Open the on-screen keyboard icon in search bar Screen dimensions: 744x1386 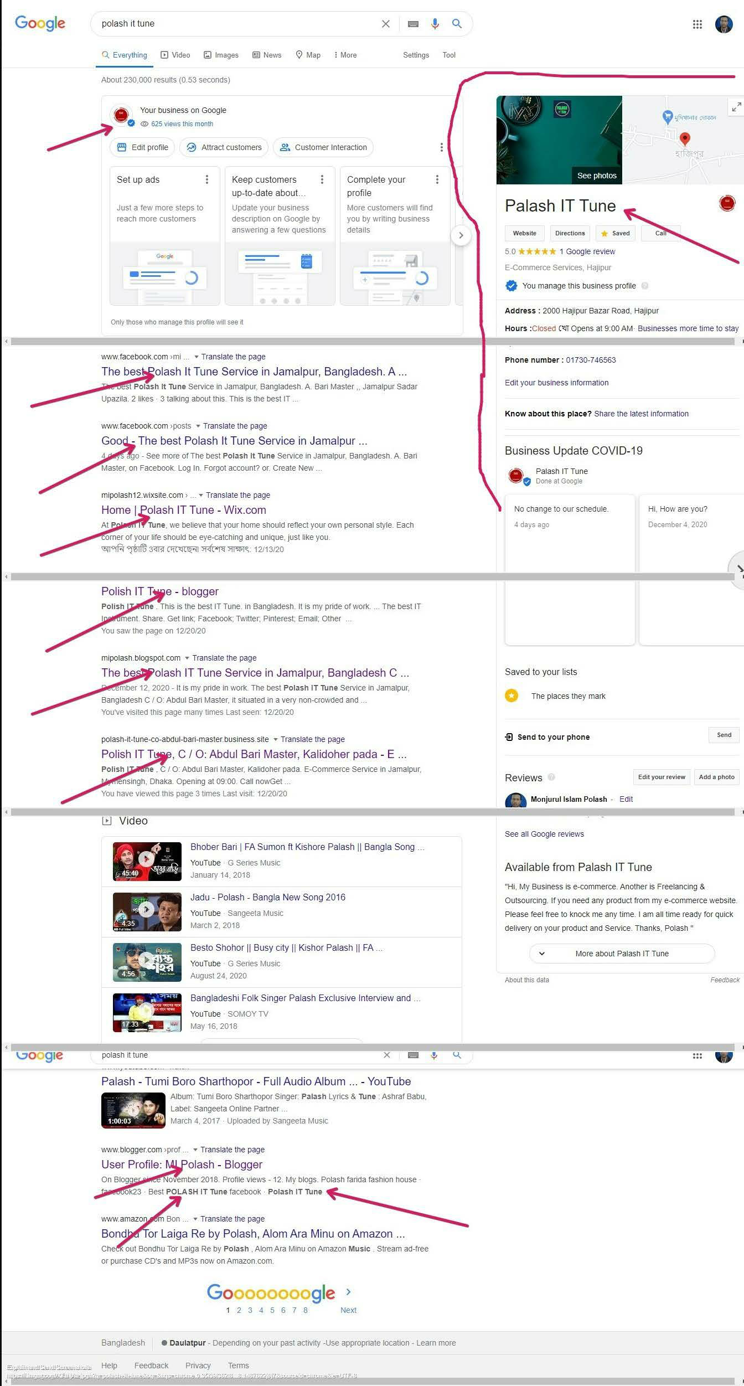(413, 24)
